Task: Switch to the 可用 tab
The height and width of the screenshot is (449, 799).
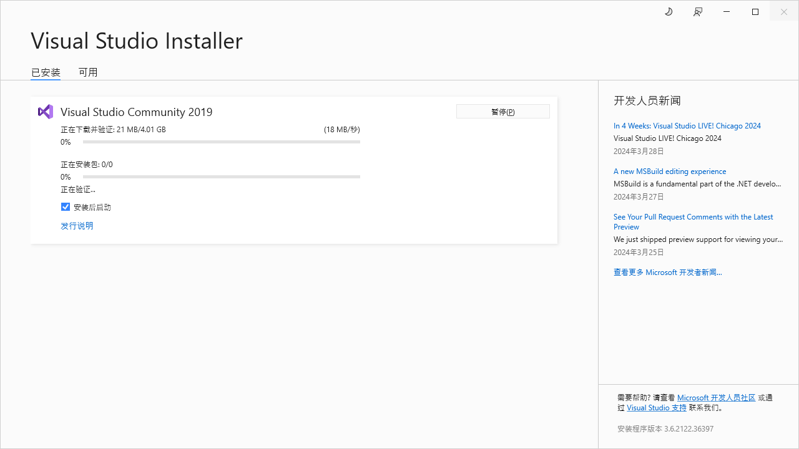Action: click(x=88, y=72)
